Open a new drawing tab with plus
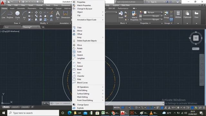 [x=43, y=27]
